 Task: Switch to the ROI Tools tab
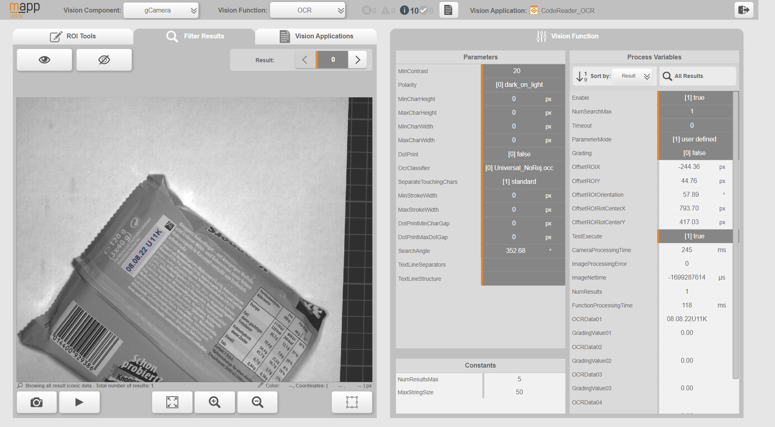tap(73, 36)
